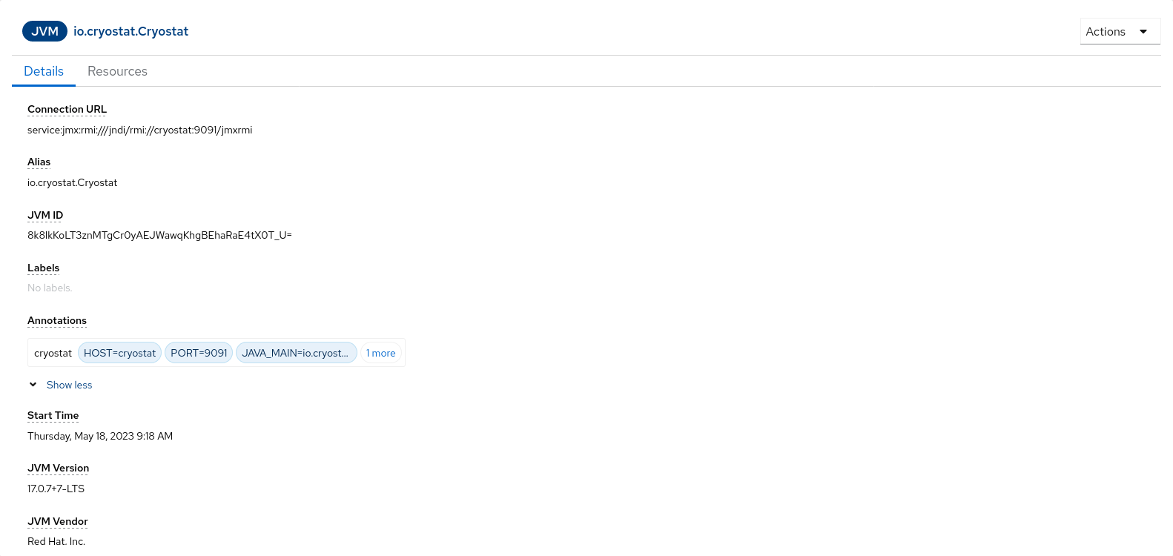Viewport: 1173px width, 556px height.
Task: Click the io.cryostat.Cryostat title heading
Action: (130, 31)
